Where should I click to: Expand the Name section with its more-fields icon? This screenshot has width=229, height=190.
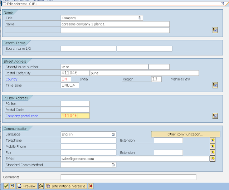click(x=215, y=30)
